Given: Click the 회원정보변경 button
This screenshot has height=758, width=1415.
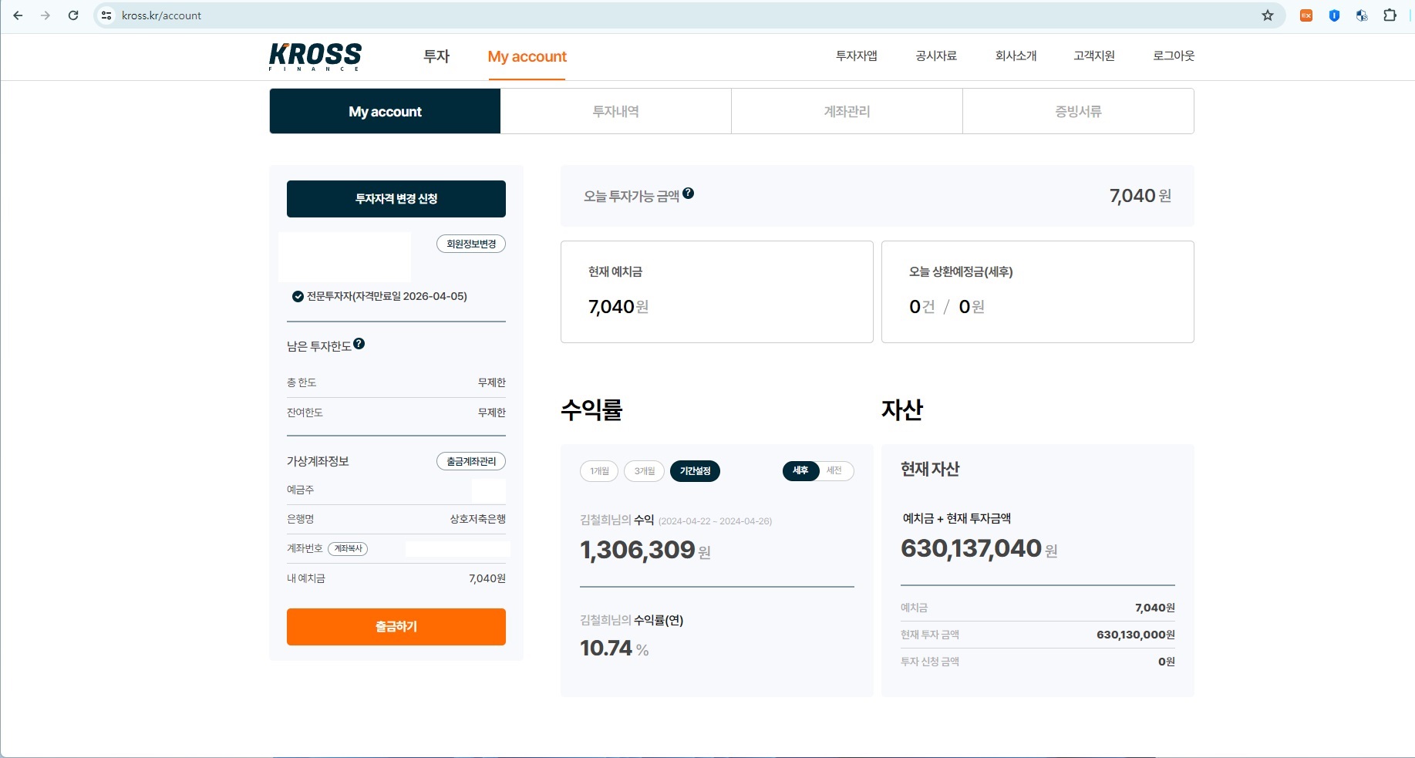Looking at the screenshot, I should [471, 244].
